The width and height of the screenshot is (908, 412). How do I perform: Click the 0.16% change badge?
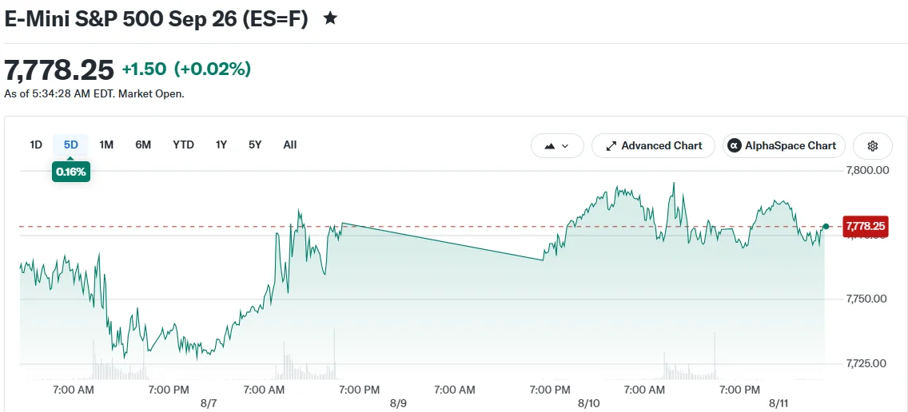coord(70,172)
